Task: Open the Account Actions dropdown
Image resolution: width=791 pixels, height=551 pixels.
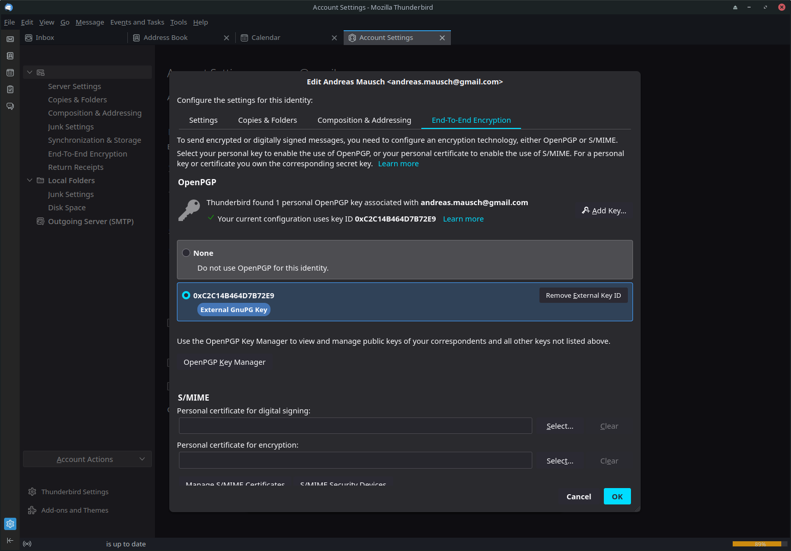Action: (x=87, y=459)
